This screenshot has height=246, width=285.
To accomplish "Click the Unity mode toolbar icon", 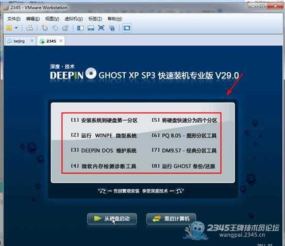I will click(x=112, y=28).
